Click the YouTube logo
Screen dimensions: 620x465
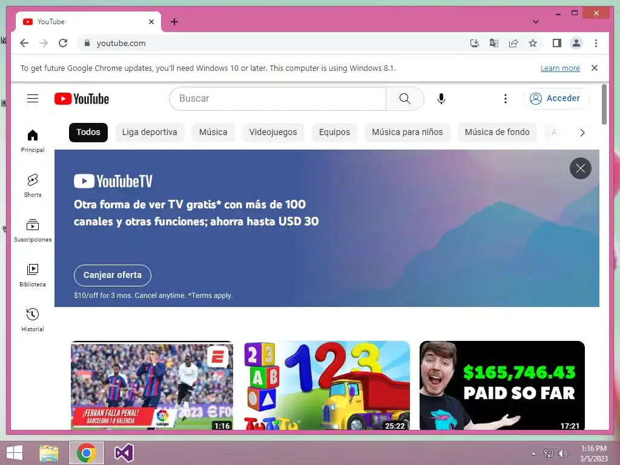point(82,99)
